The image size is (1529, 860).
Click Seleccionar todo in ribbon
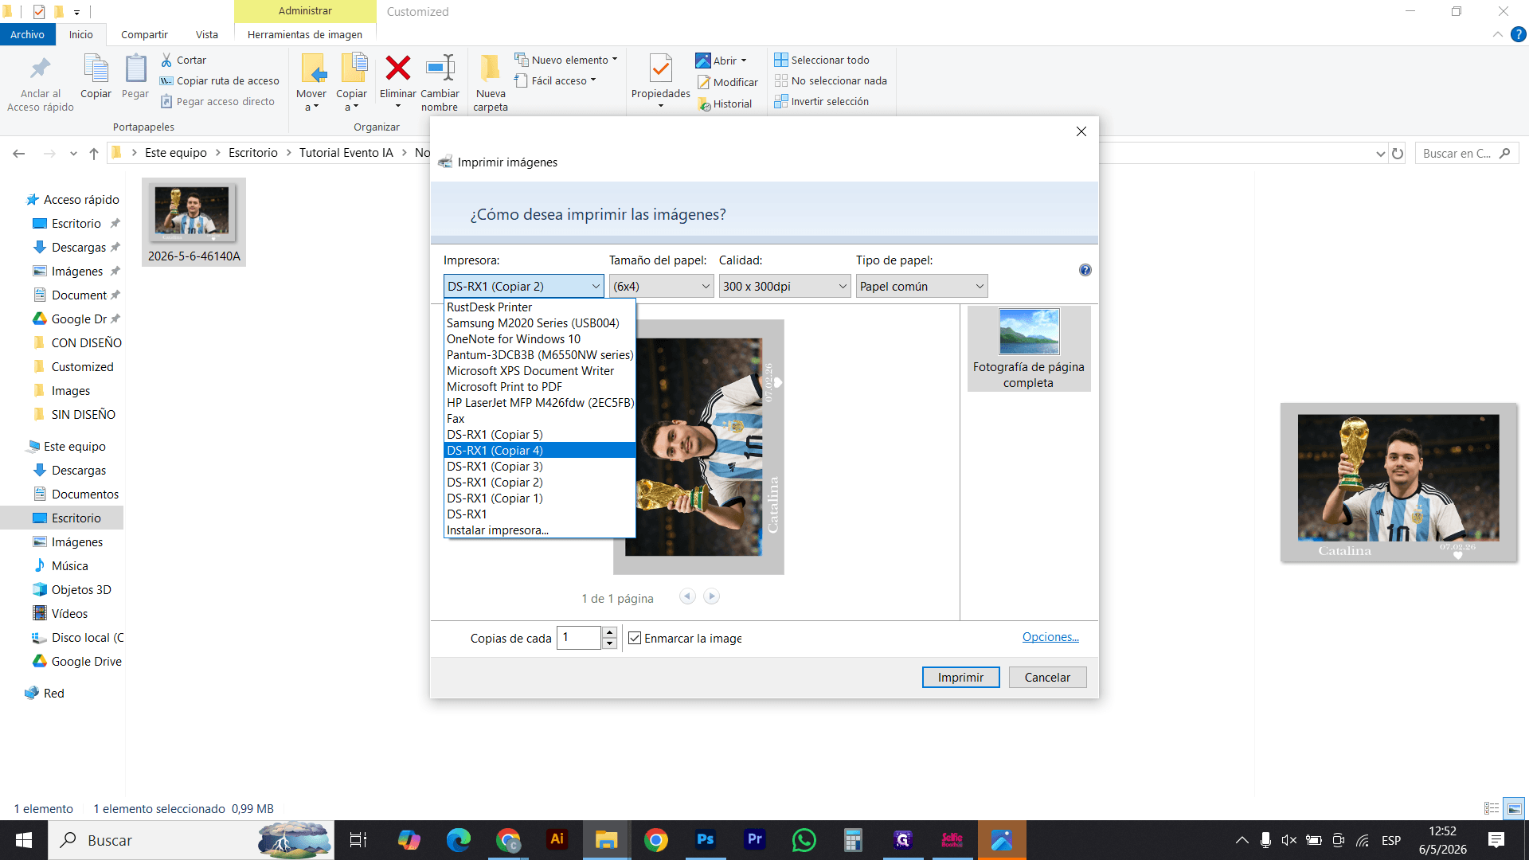point(821,60)
